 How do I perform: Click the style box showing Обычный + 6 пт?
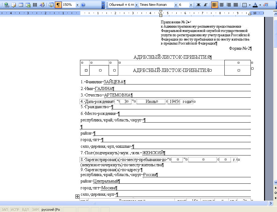[121, 5]
